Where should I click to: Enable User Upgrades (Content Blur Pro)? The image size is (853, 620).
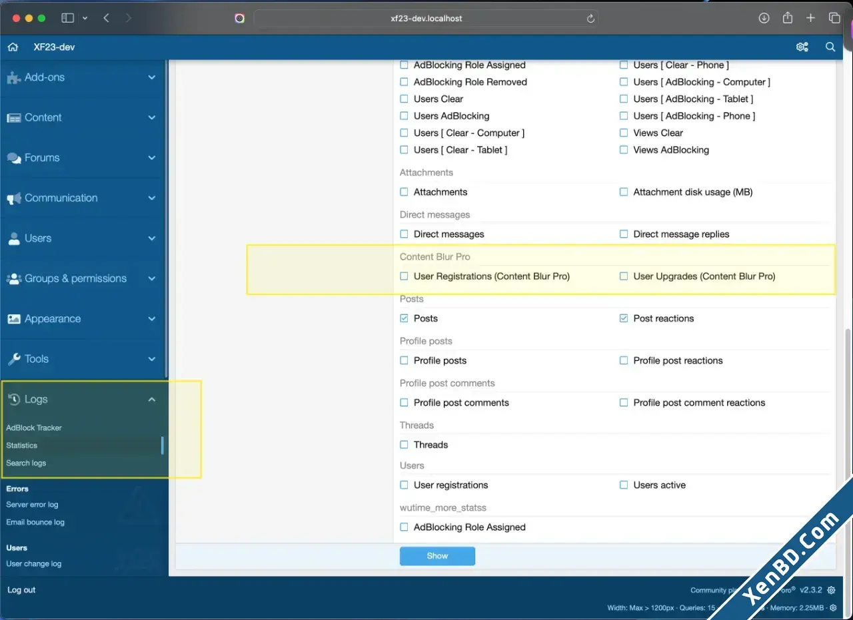(x=624, y=276)
